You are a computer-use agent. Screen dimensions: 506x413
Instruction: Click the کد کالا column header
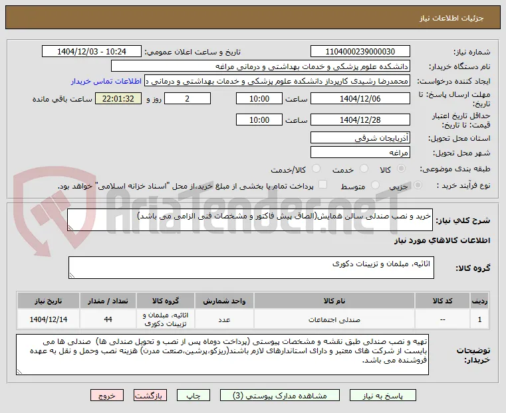tap(442, 301)
